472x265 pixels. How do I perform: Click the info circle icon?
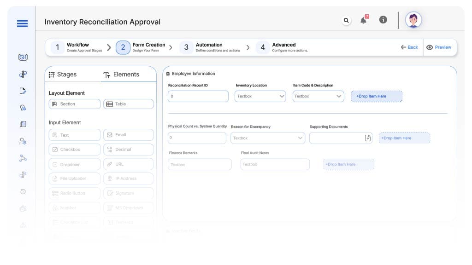pos(383,20)
